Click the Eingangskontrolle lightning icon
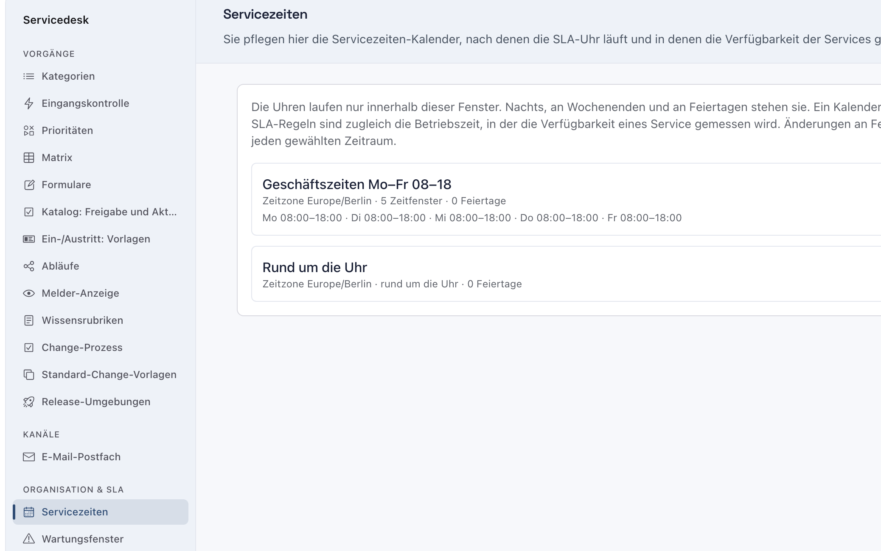 [x=29, y=103]
